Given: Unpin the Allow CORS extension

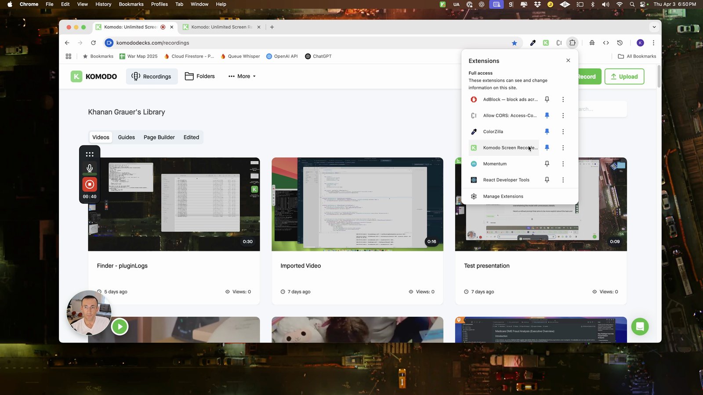Looking at the screenshot, I should tap(547, 116).
